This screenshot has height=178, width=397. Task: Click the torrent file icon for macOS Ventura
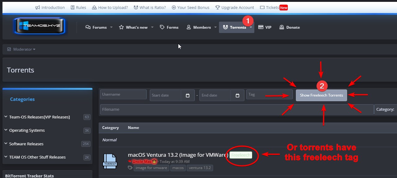pyautogui.click(x=110, y=161)
